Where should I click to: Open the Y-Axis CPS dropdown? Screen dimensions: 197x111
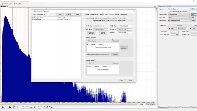(x=30, y=107)
